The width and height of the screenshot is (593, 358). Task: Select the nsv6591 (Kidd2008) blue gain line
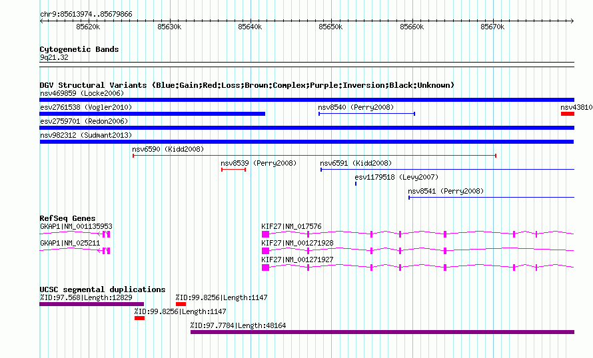click(x=447, y=170)
